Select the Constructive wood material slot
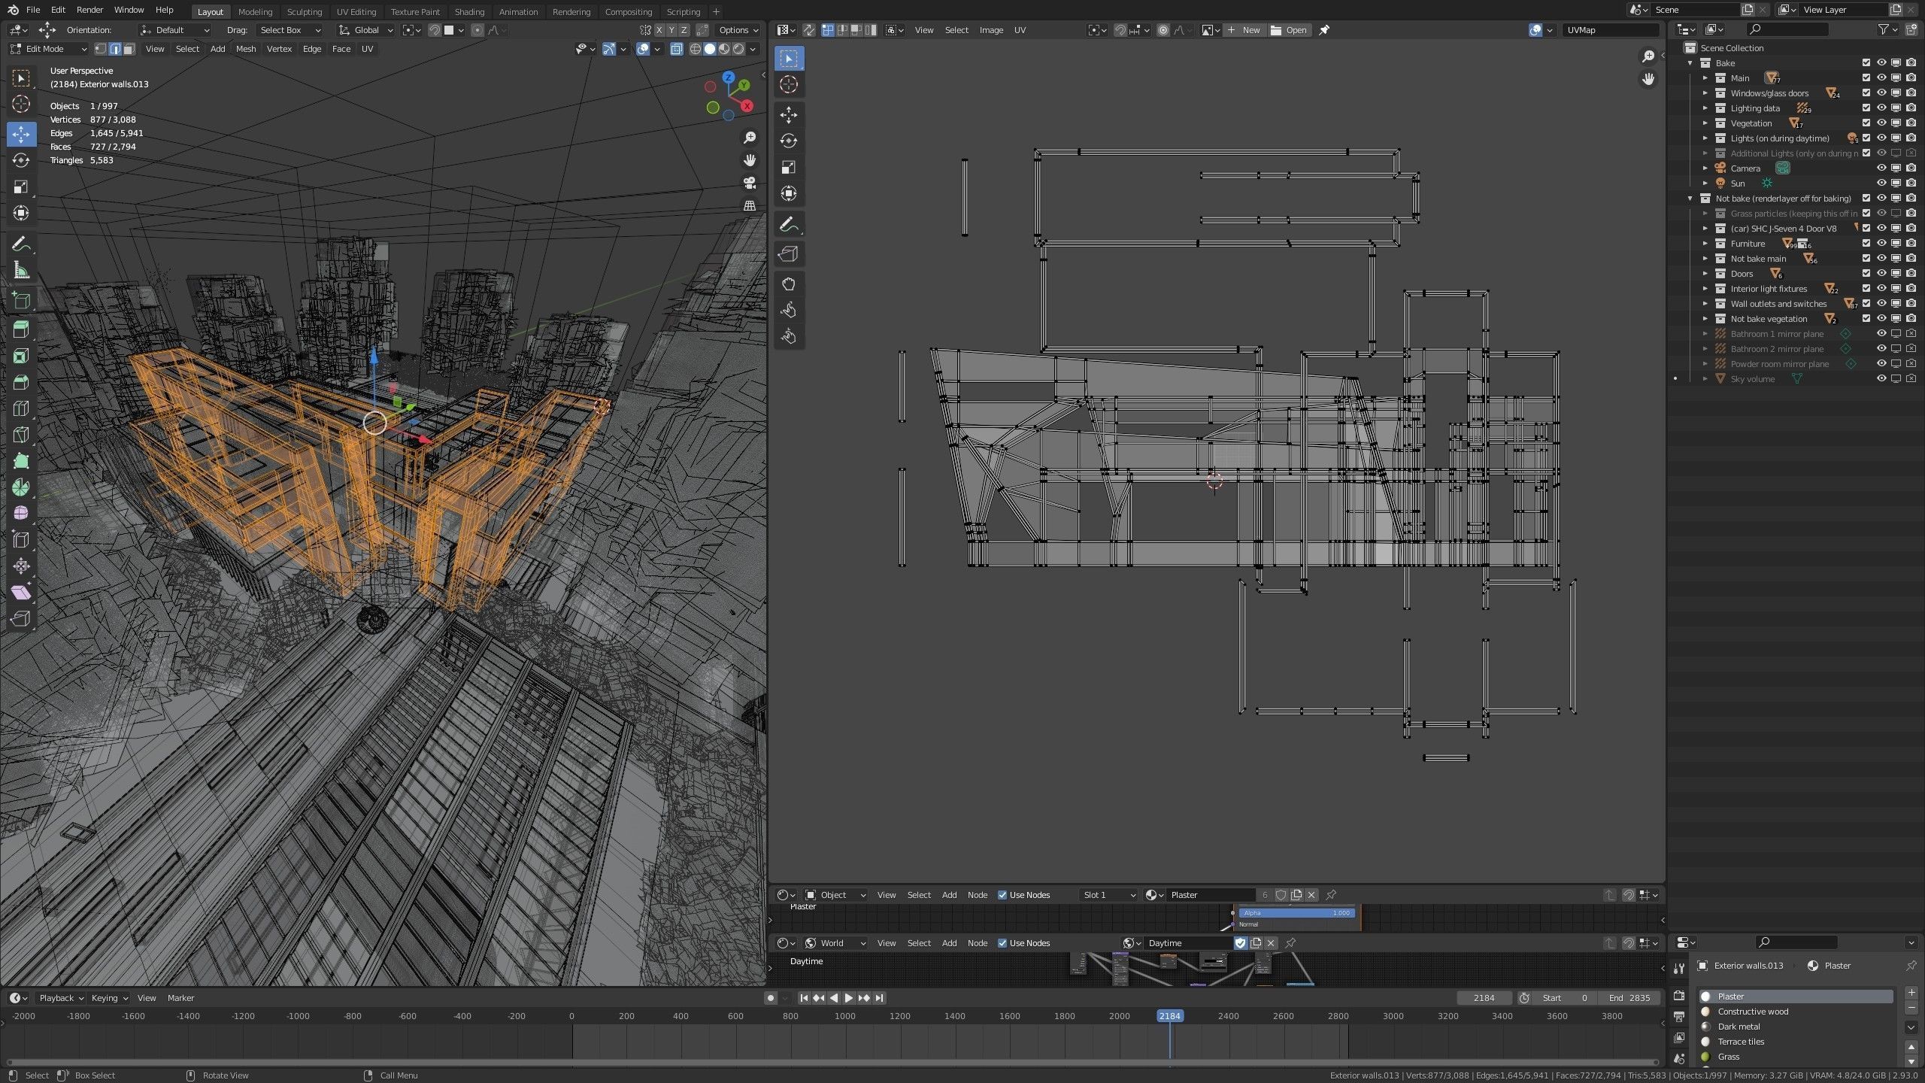 tap(1752, 1012)
